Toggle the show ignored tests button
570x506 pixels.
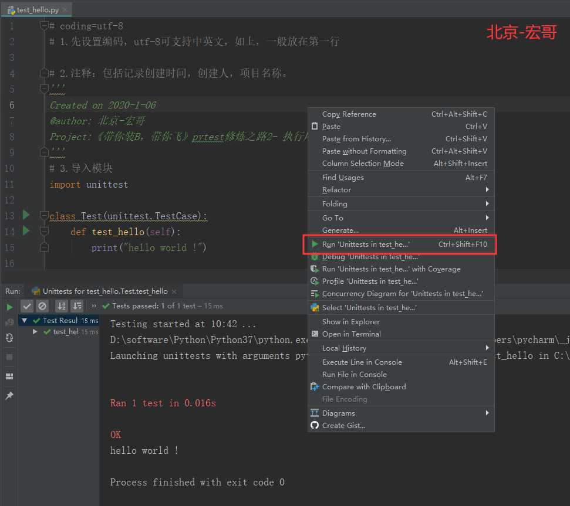tap(42, 306)
